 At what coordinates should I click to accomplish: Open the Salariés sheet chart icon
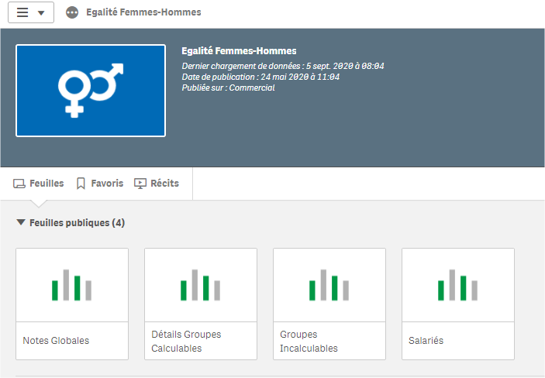[x=458, y=285]
